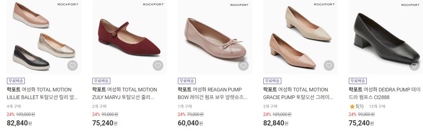Click 무료배송 badge under Reagan Pump Bow
The width and height of the screenshot is (423, 132).
pos(187,81)
